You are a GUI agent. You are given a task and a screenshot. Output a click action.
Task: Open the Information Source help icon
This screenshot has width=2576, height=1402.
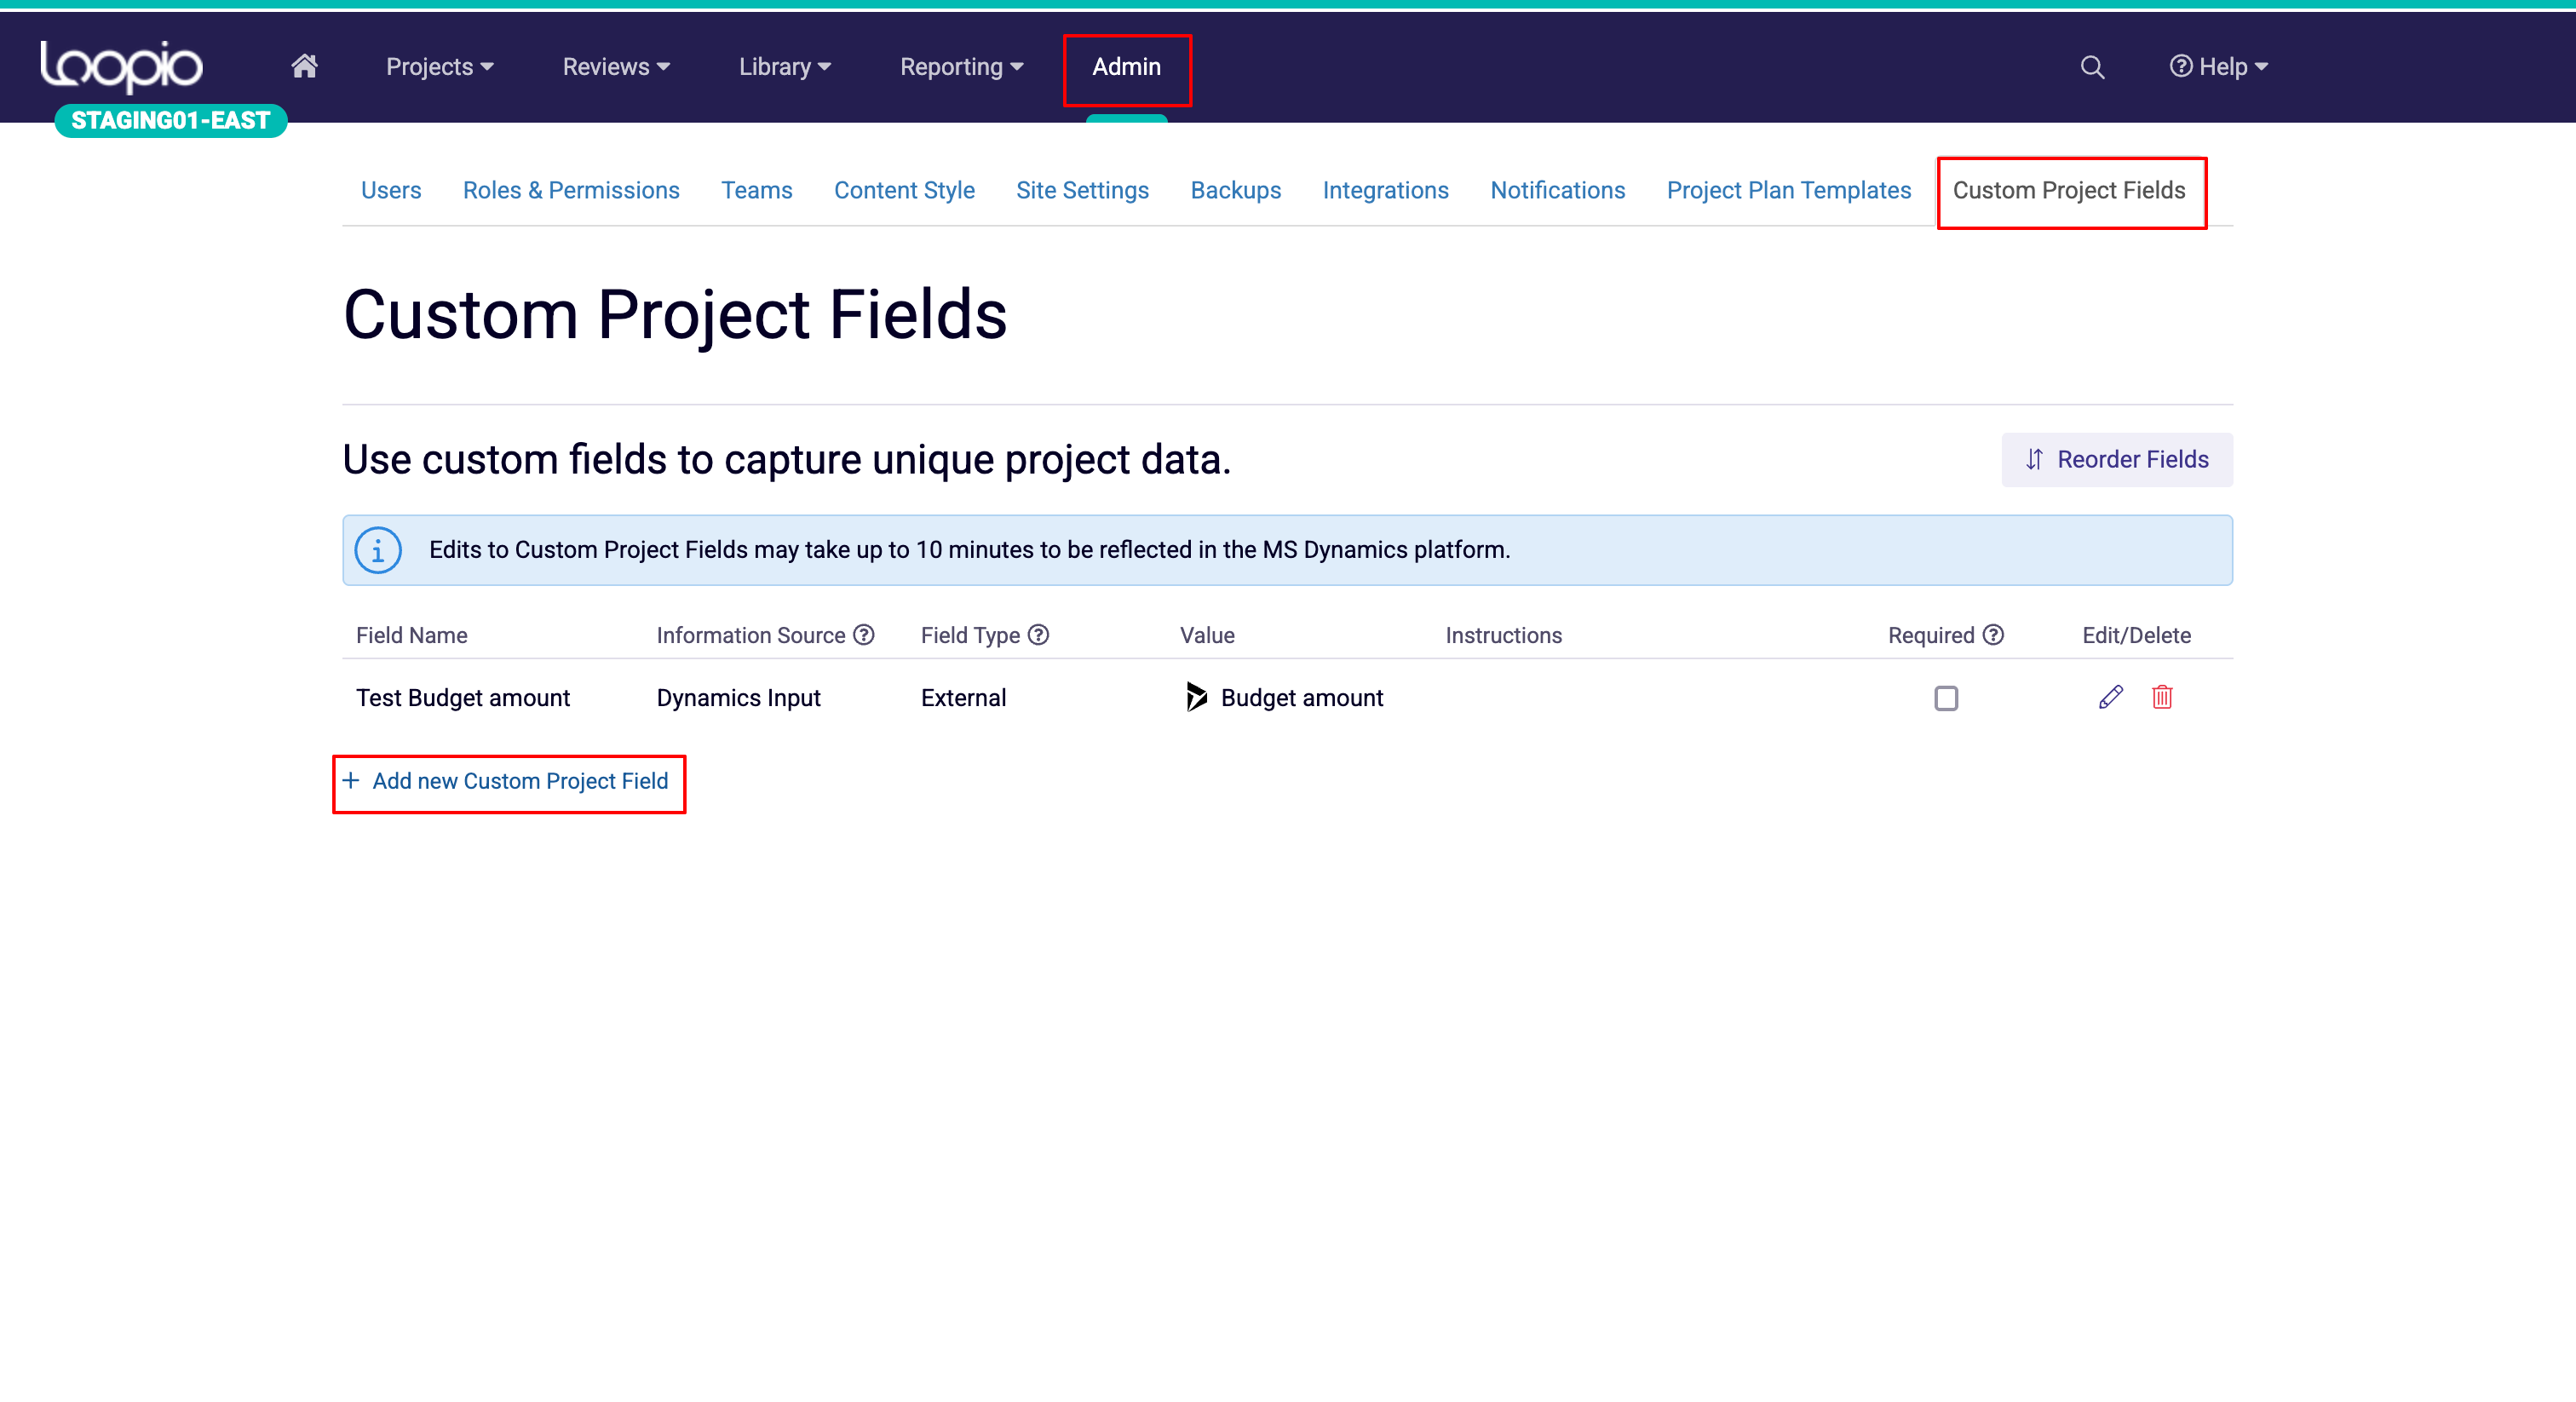pos(864,634)
